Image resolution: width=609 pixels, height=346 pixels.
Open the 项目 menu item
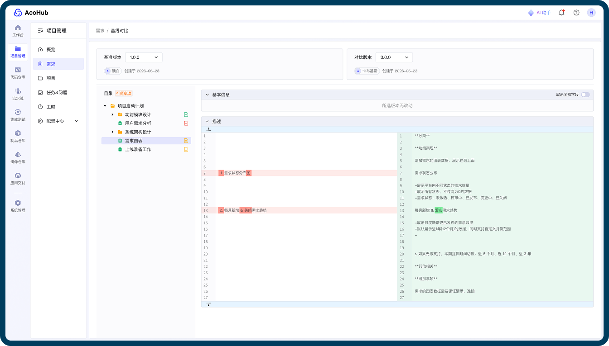tap(58, 78)
